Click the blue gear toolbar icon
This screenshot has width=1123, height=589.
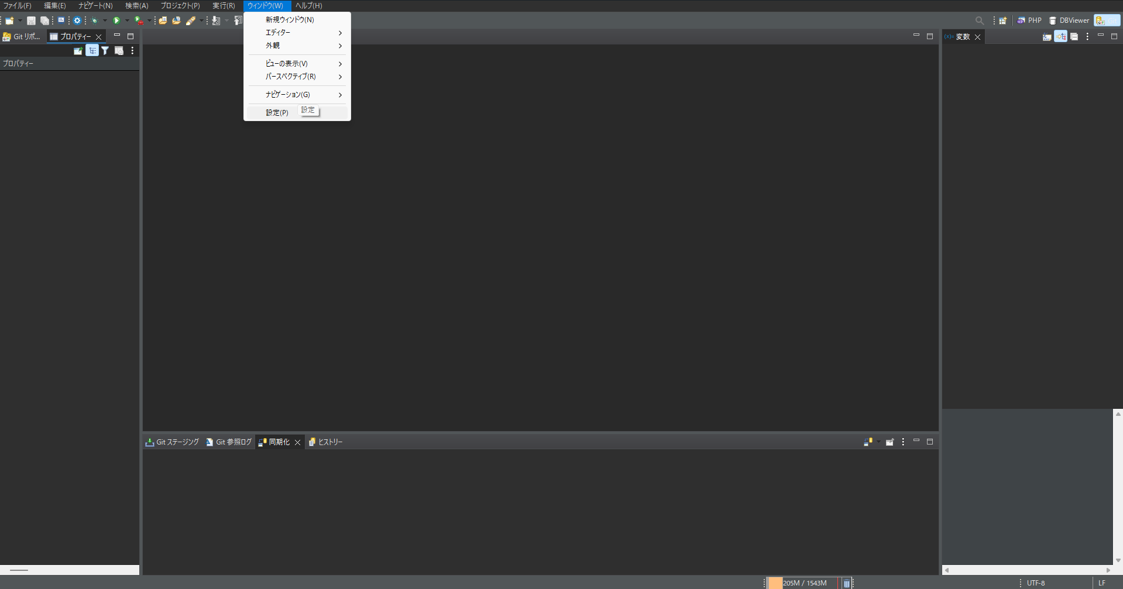77,20
